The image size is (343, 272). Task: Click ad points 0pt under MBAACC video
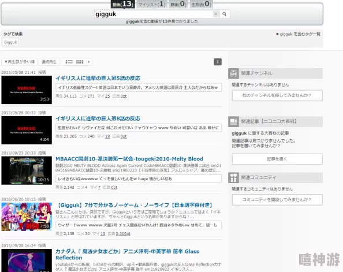[x=114, y=187]
